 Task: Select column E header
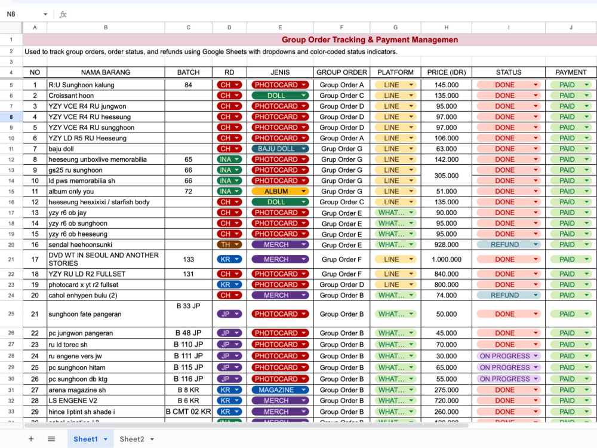coord(280,27)
